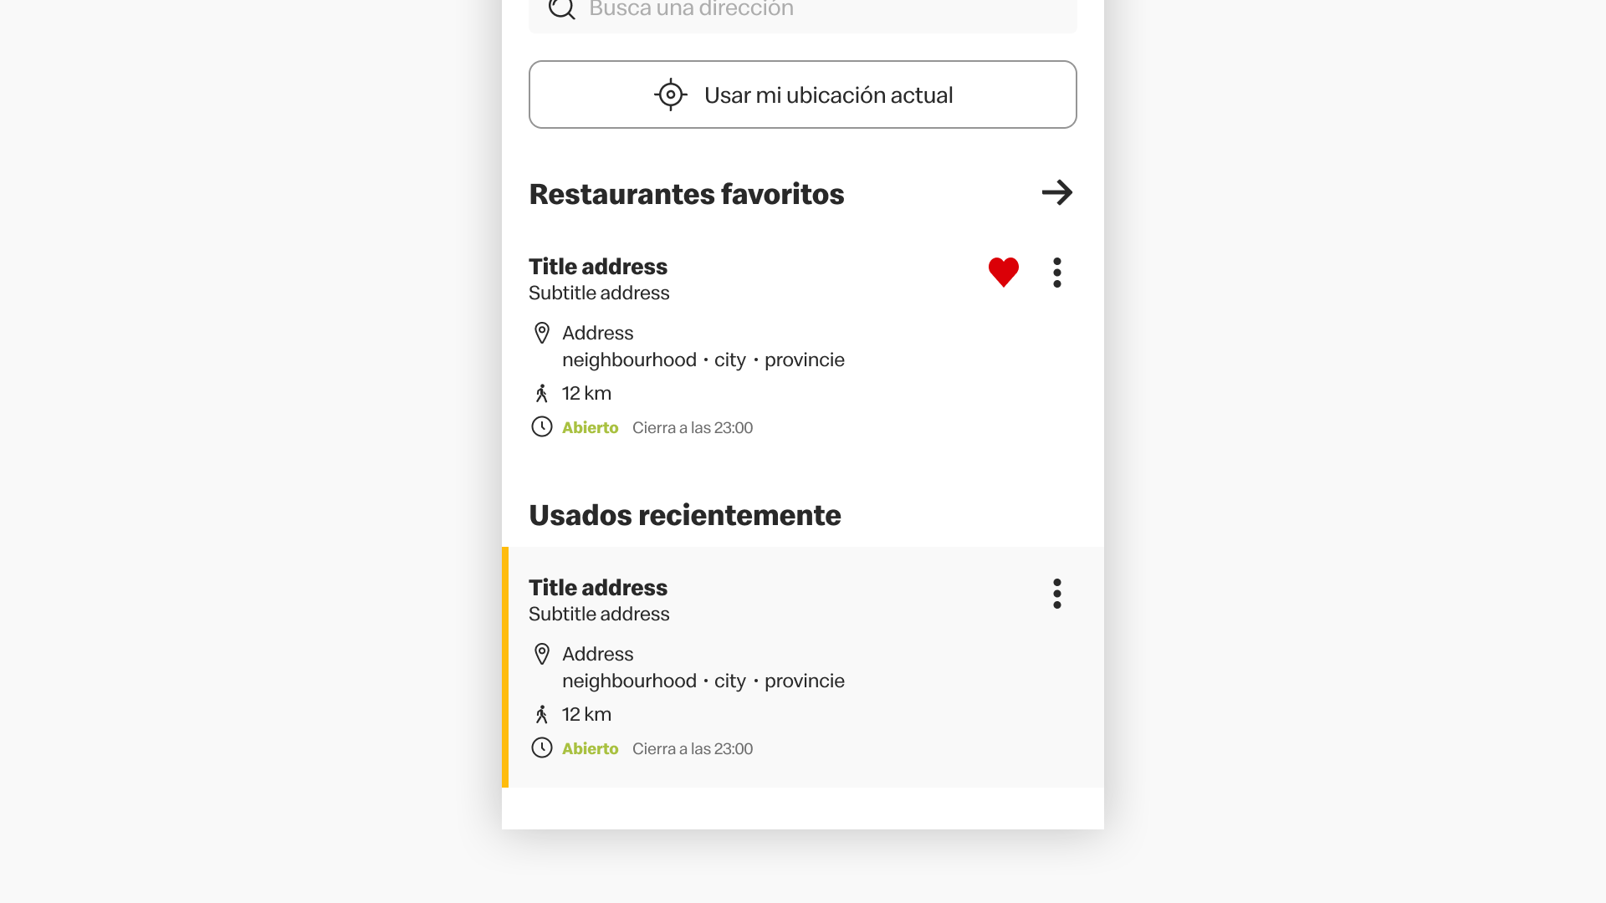Click the search magnifier icon
The height and width of the screenshot is (903, 1606).
[561, 9]
